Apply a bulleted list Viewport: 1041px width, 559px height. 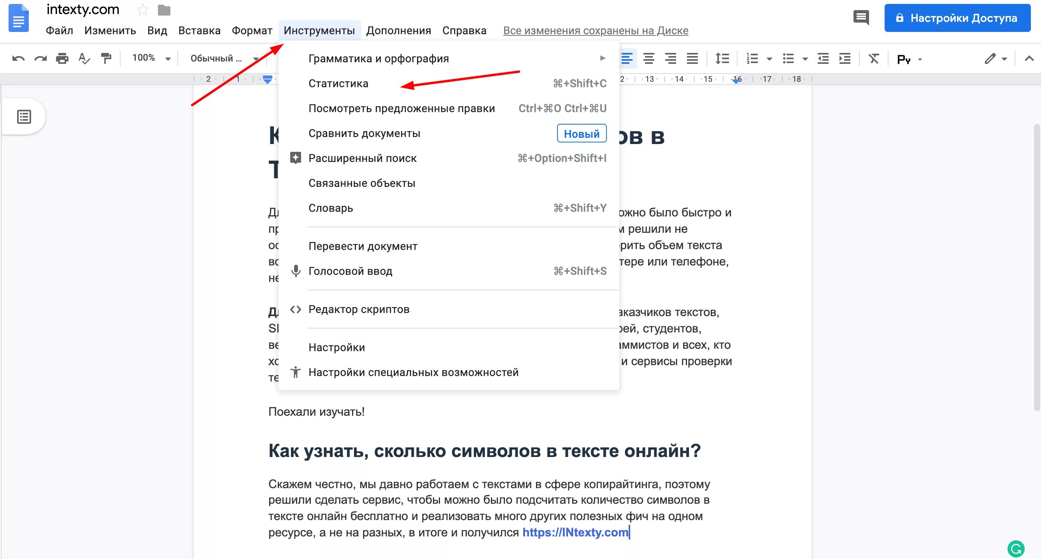point(788,59)
